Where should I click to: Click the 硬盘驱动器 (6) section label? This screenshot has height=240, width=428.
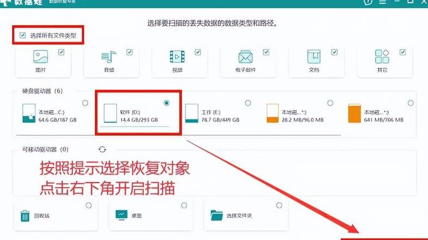[x=43, y=91]
